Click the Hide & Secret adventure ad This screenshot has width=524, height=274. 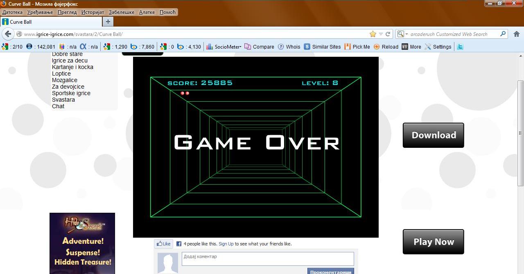tap(82, 243)
